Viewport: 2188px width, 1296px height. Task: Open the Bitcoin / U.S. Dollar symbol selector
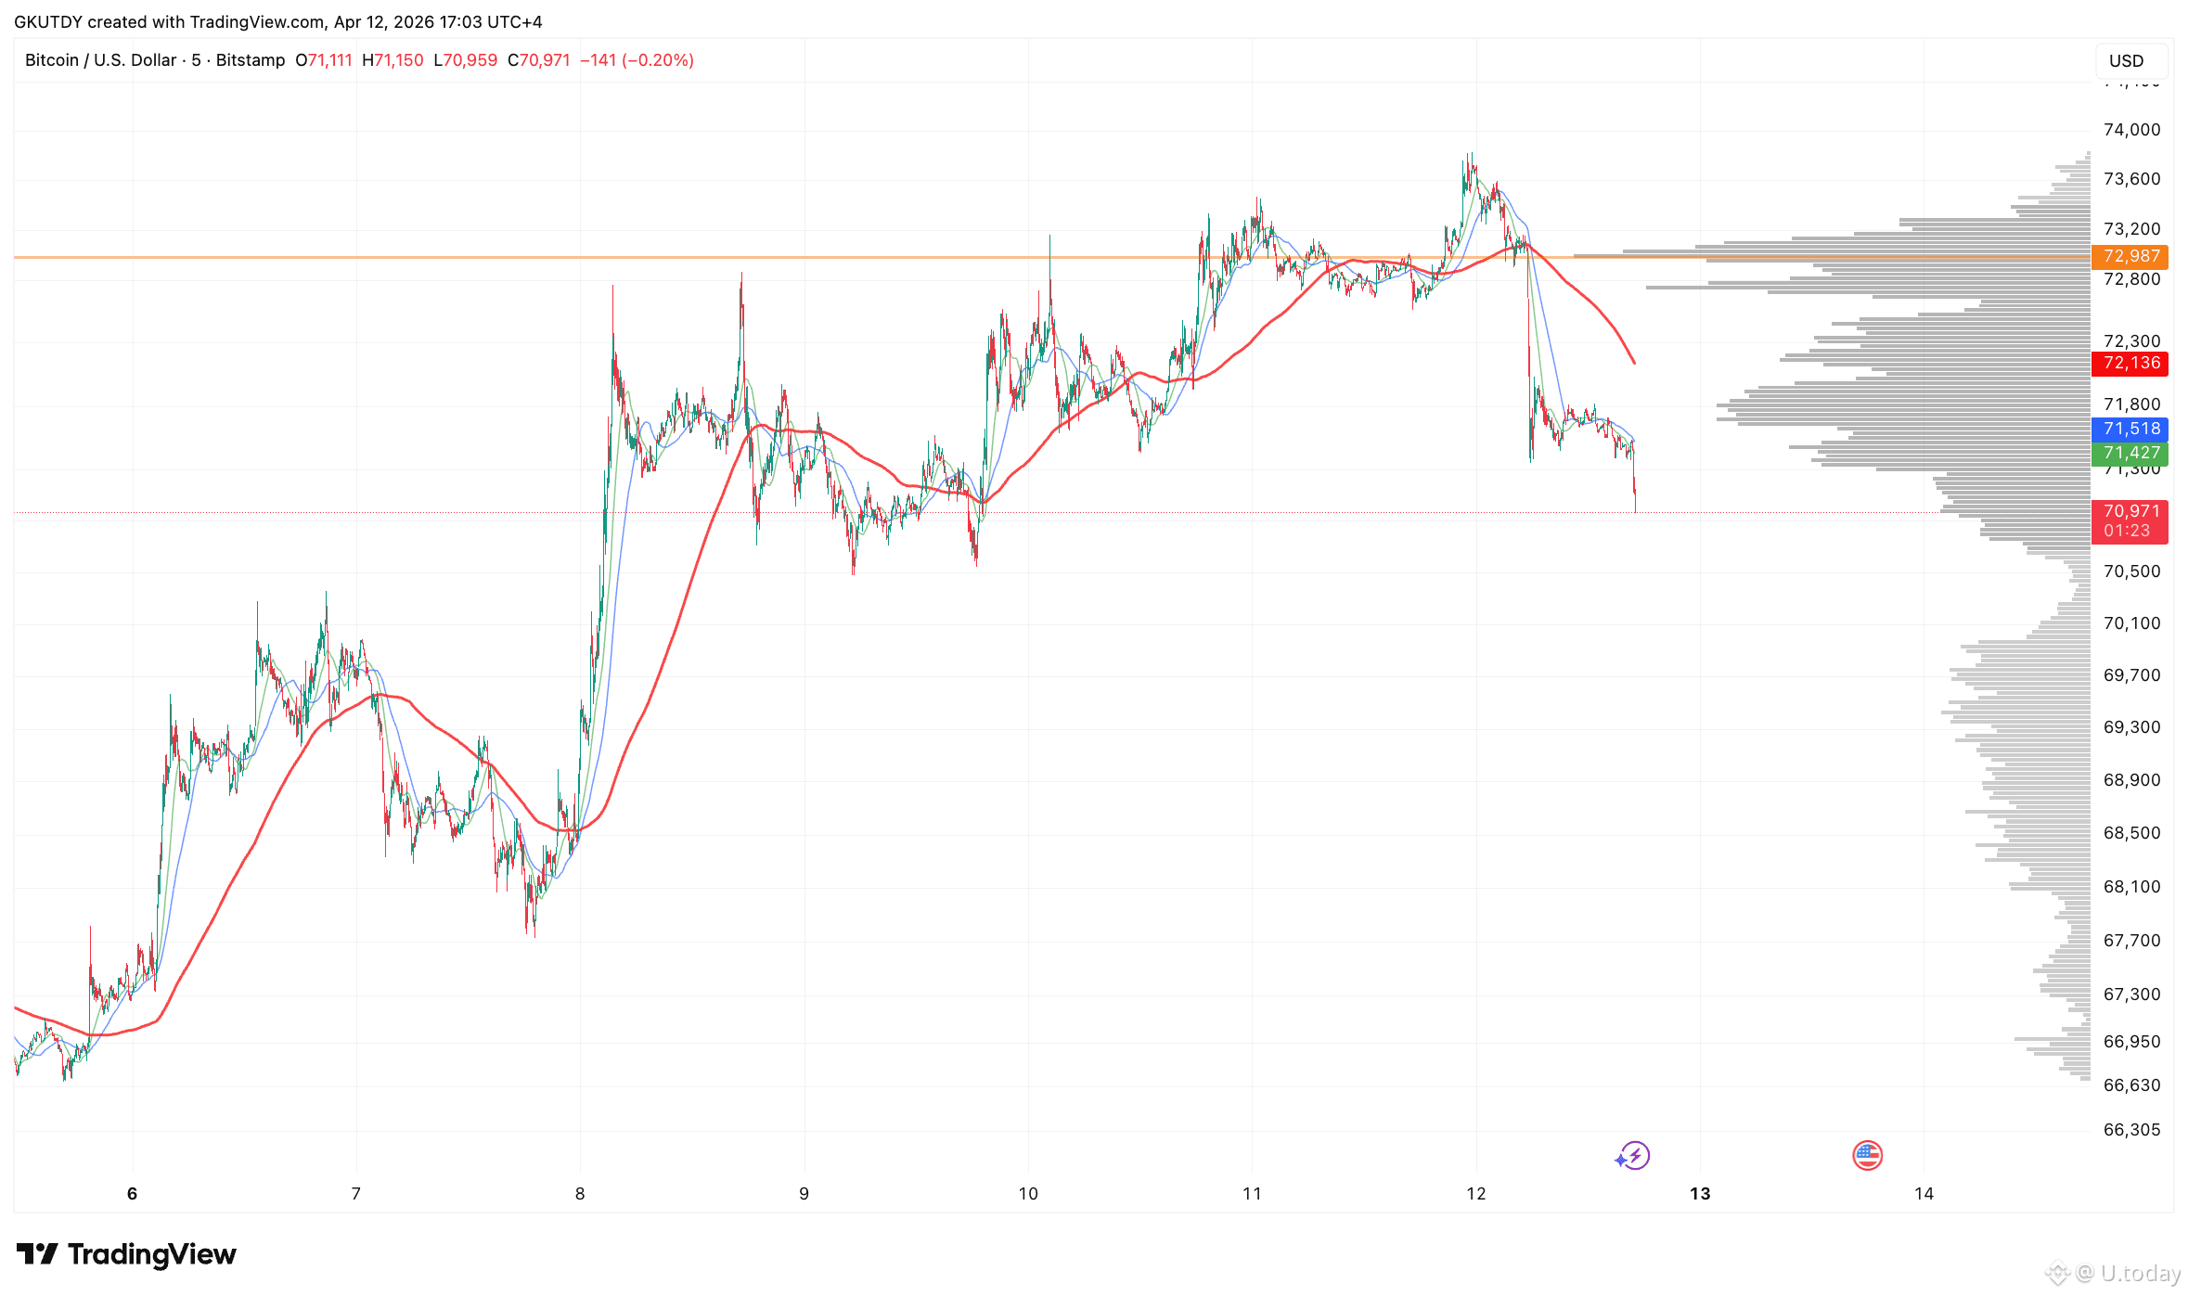point(100,60)
